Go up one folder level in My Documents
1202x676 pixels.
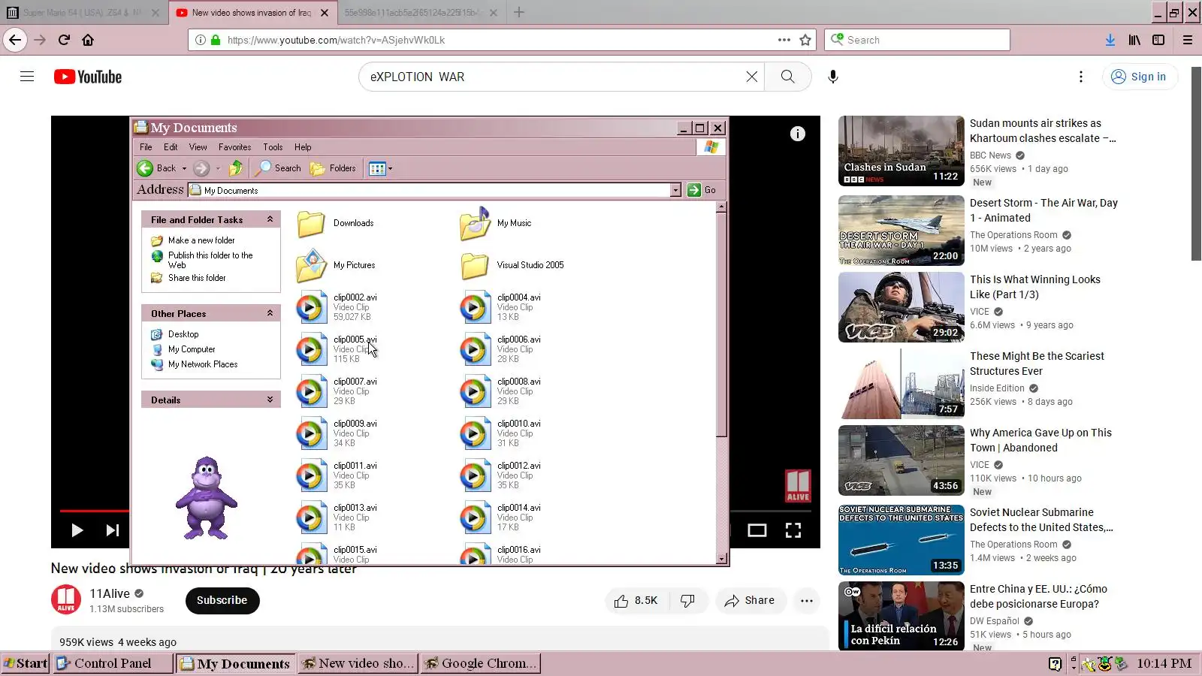(x=236, y=168)
